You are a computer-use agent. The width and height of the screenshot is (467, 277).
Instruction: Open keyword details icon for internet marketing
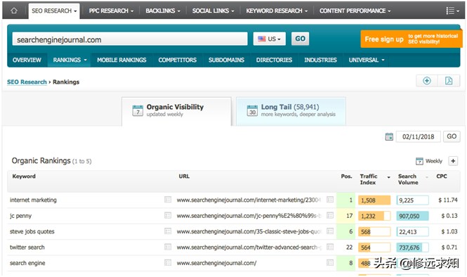coord(168,200)
